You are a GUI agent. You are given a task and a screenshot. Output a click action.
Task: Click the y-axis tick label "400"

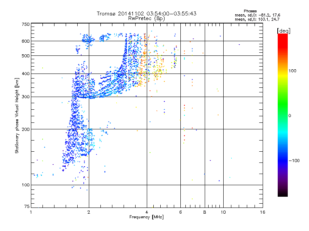[25, 74]
